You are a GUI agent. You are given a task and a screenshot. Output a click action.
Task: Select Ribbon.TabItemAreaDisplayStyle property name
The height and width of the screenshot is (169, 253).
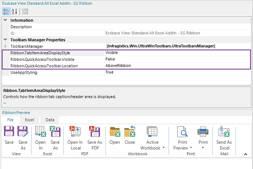pyautogui.click(x=40, y=53)
